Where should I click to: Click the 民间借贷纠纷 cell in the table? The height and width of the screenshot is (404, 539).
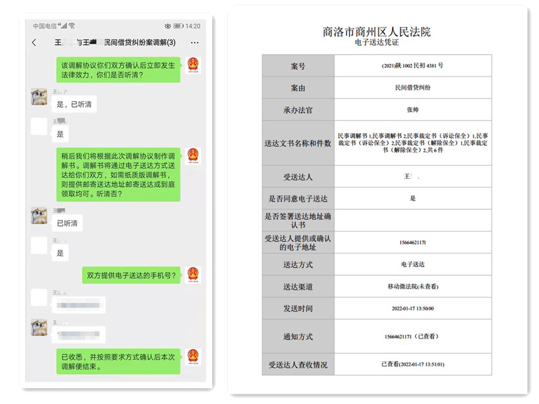point(413,88)
